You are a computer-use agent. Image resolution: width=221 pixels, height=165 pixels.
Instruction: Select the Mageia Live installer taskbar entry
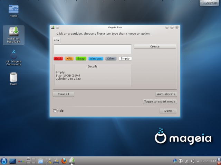72,161
